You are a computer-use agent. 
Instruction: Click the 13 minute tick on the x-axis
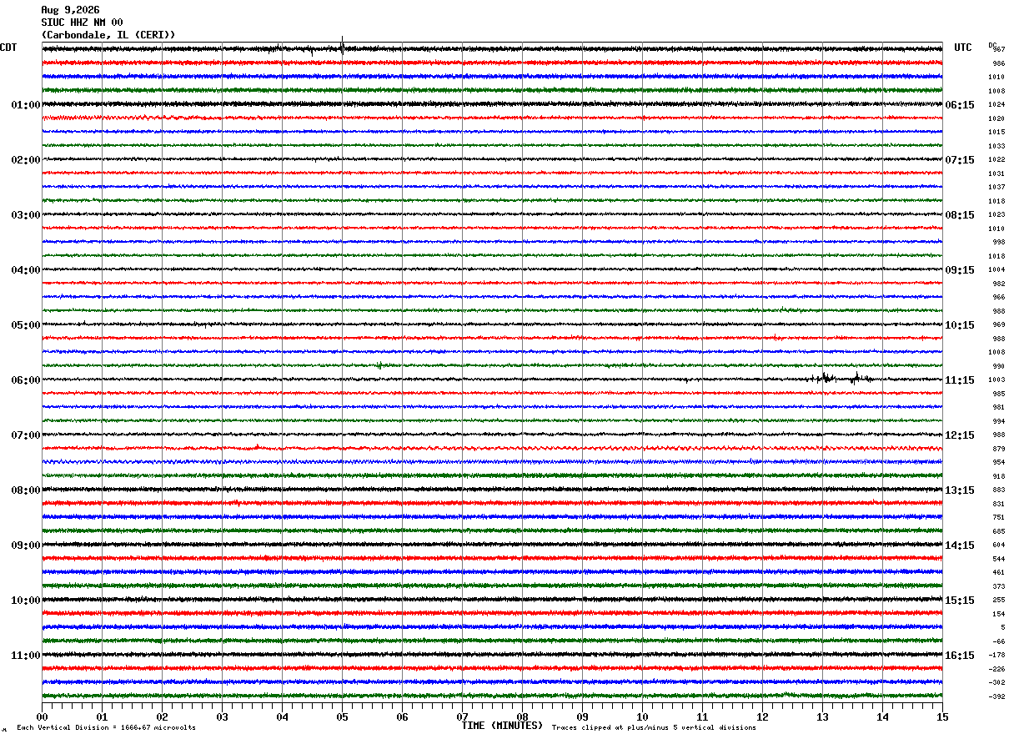tap(822, 716)
